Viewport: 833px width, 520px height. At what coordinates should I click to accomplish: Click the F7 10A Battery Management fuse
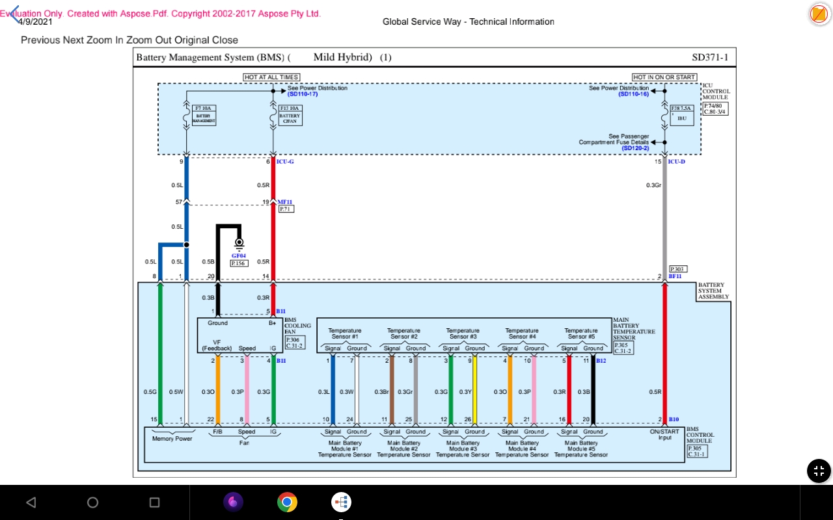pos(204,115)
